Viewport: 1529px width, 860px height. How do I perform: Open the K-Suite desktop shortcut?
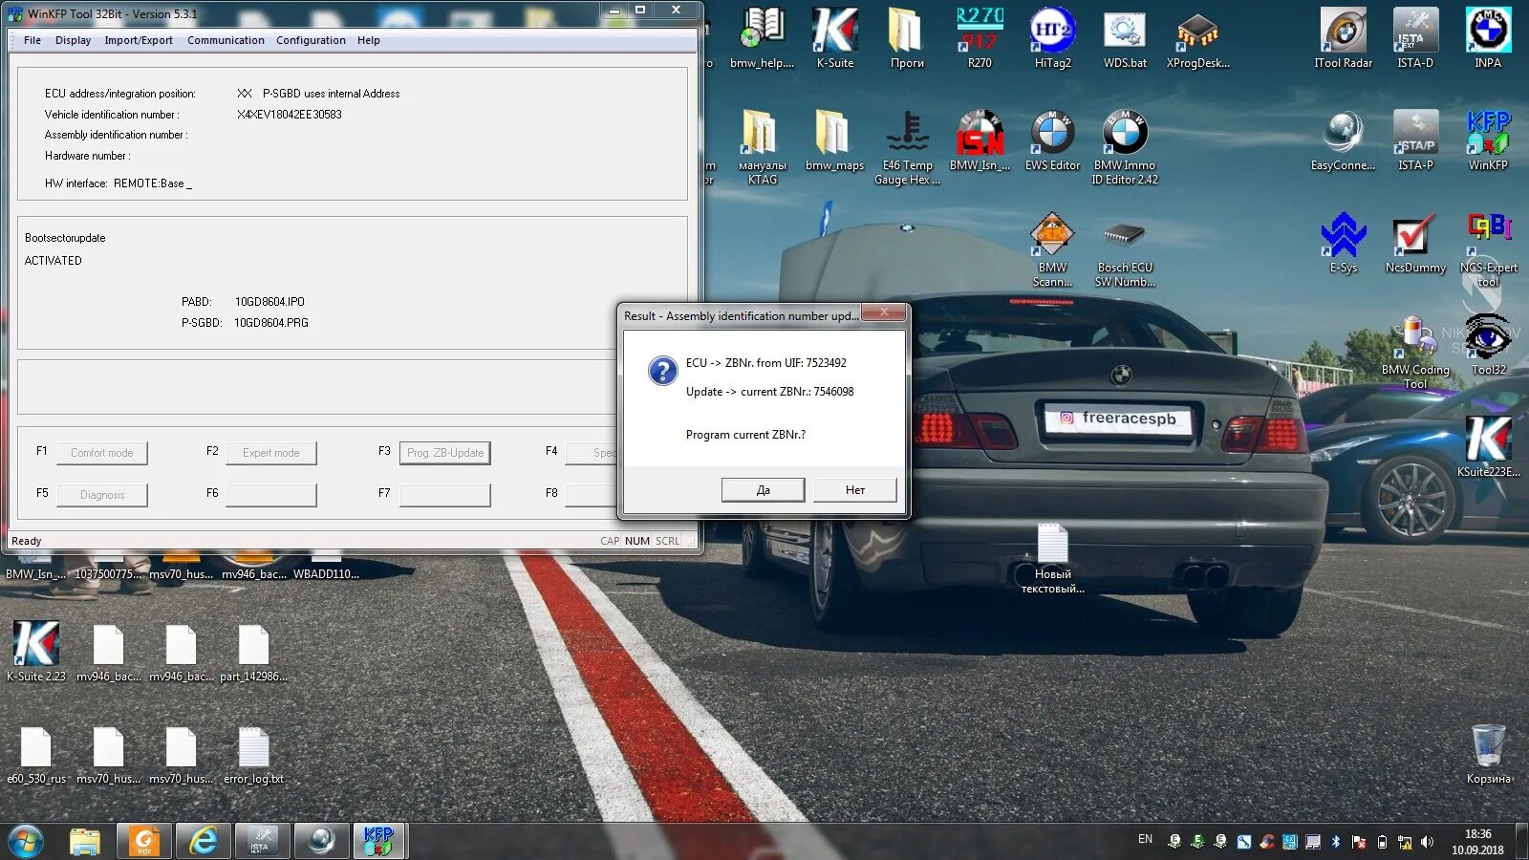pos(834,39)
